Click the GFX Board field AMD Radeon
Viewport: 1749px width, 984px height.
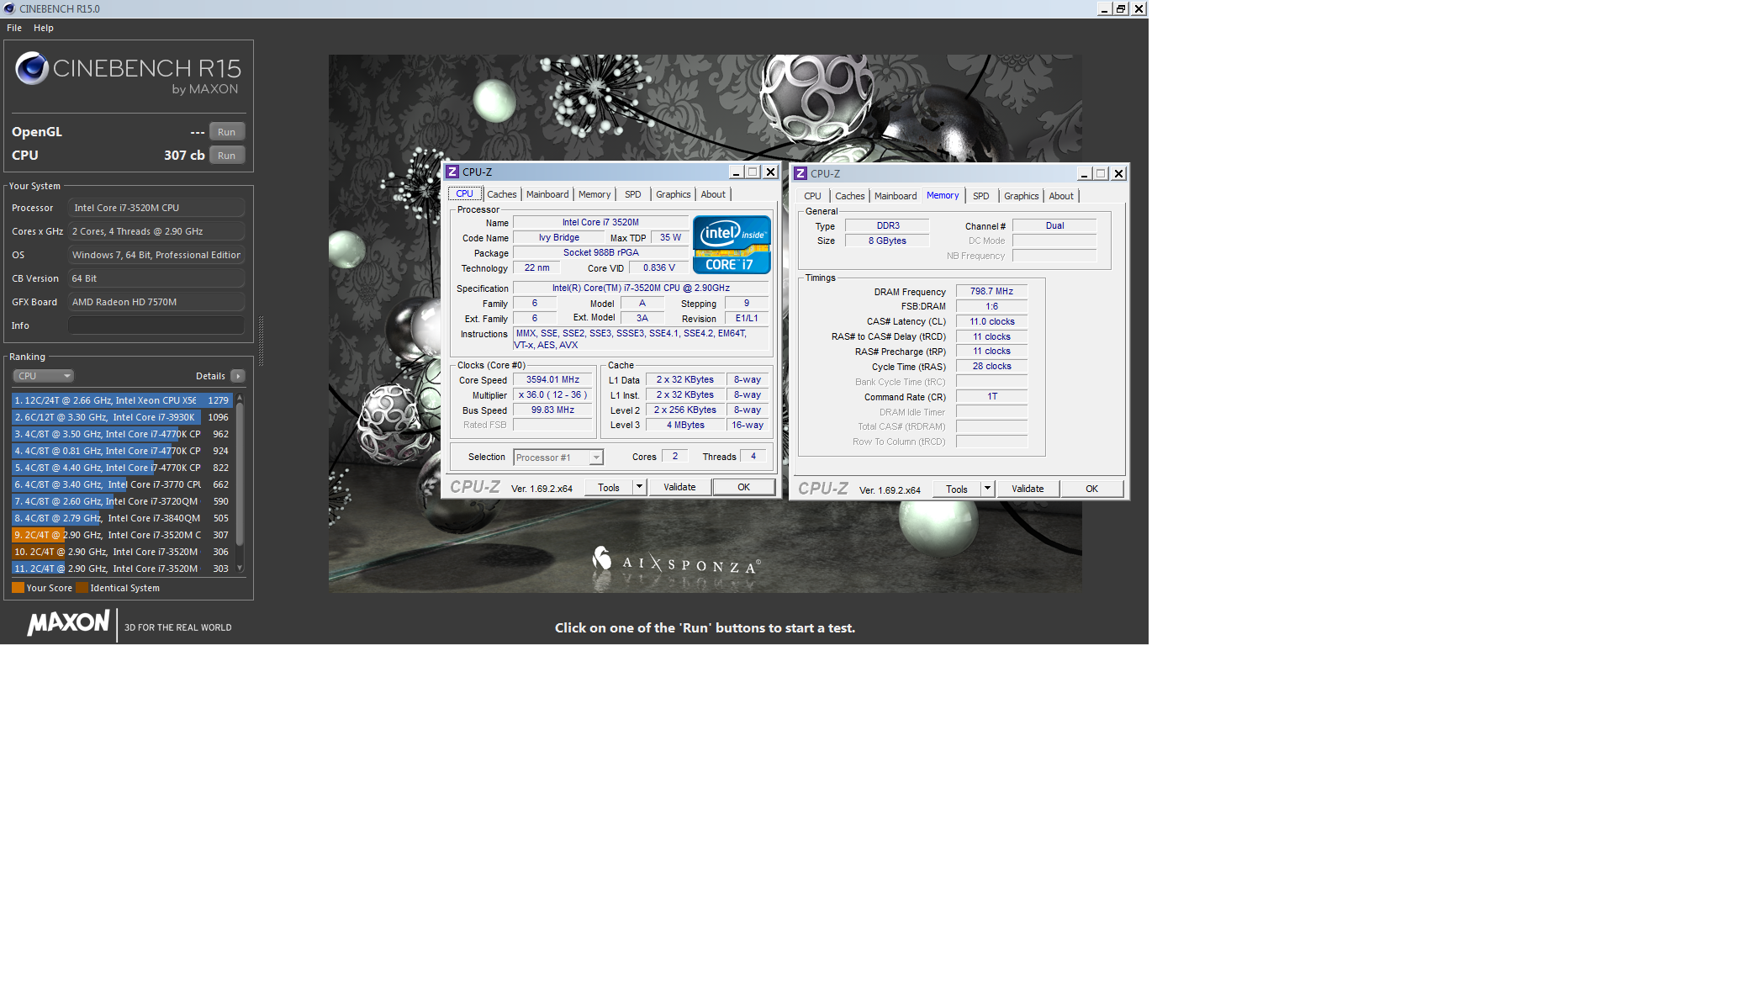[156, 302]
